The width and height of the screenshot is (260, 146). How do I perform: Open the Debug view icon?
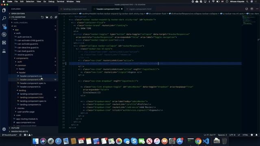4,34
